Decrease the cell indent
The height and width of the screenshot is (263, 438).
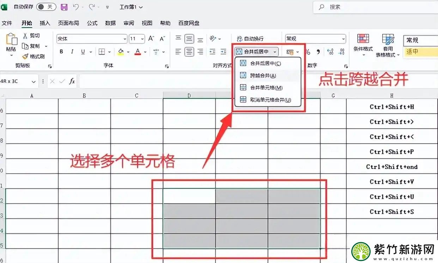[212, 52]
